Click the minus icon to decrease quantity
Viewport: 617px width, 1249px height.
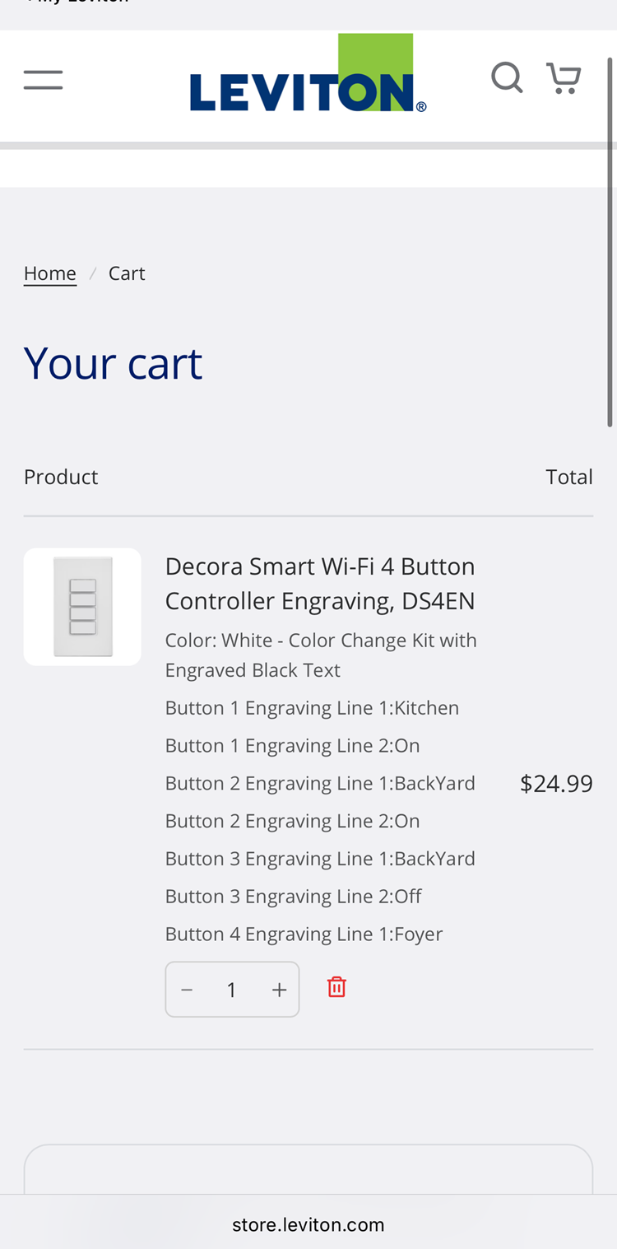tap(186, 990)
